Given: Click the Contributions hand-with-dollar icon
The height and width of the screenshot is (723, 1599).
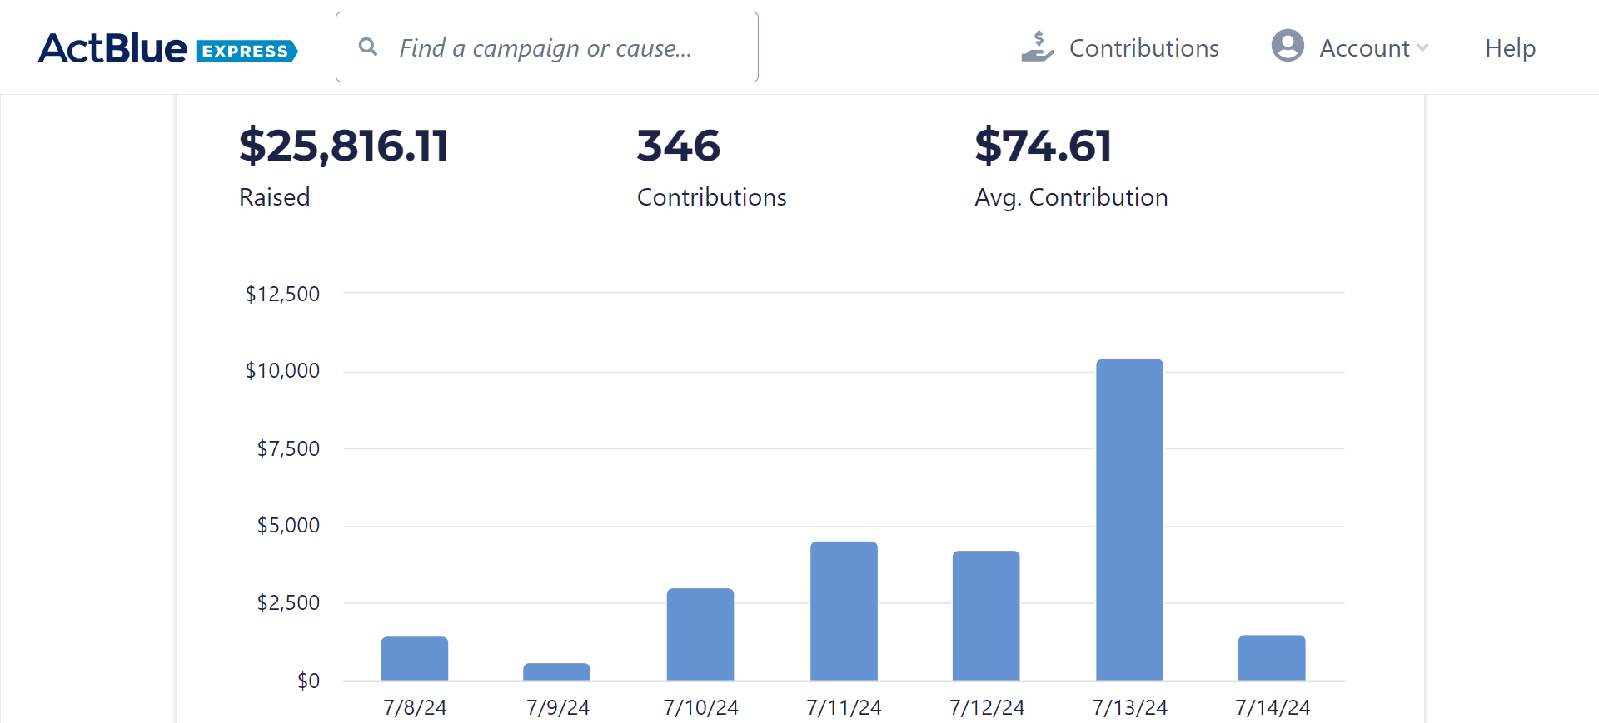Looking at the screenshot, I should tap(1037, 47).
